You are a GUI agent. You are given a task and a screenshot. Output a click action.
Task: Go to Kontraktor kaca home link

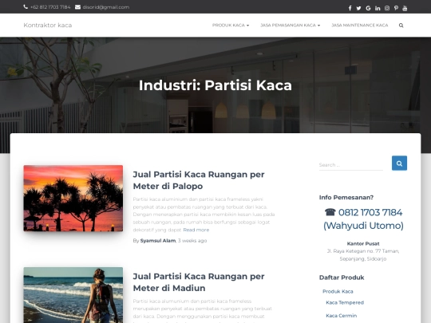pos(48,26)
